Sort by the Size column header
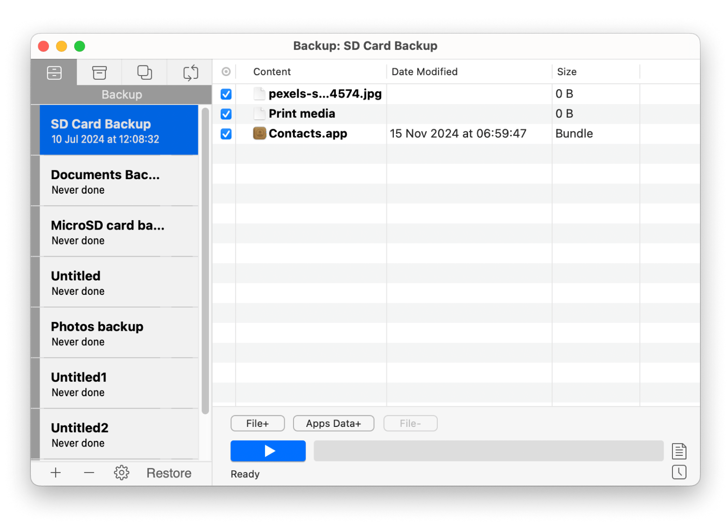 tap(567, 71)
